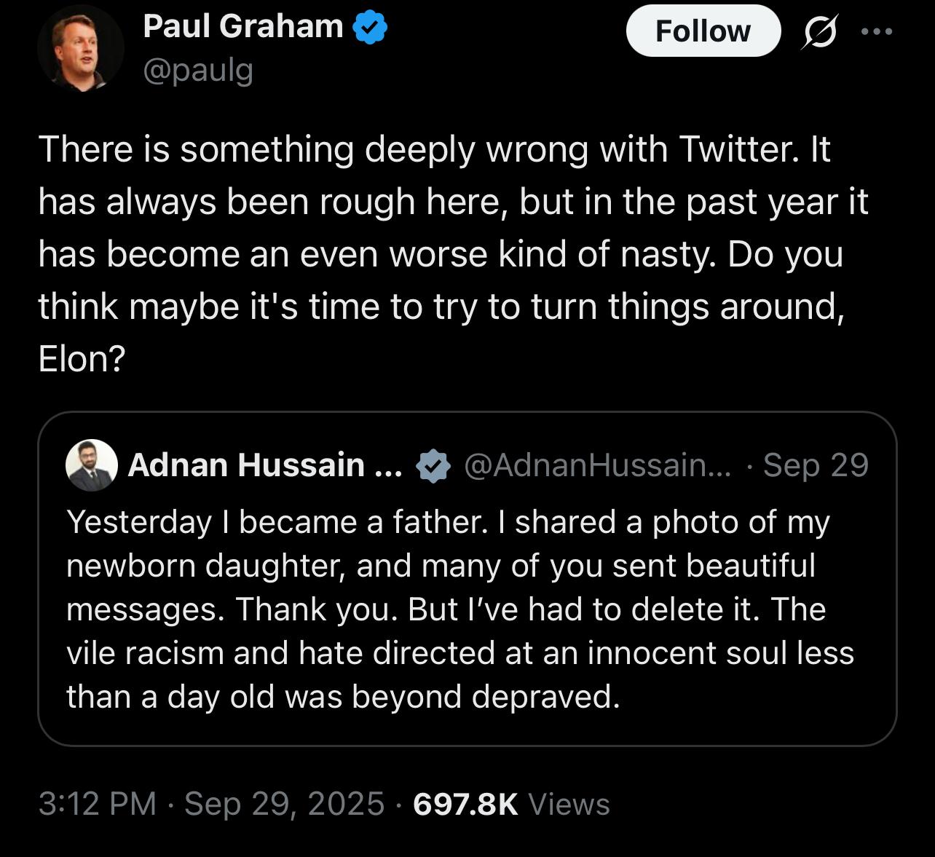Click the 3:12 PM post time
The width and height of the screenshot is (935, 857).
tap(98, 804)
